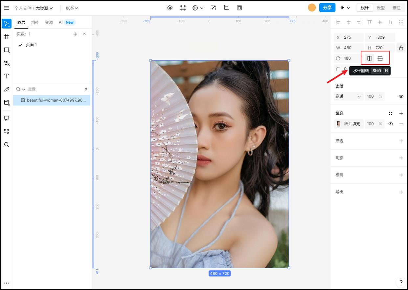Image resolution: width=408 pixels, height=290 pixels.
Task: Select the Text tool
Action: pos(7,76)
